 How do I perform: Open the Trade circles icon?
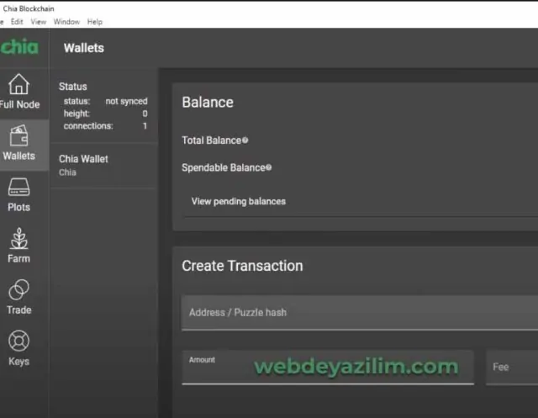[x=18, y=290]
